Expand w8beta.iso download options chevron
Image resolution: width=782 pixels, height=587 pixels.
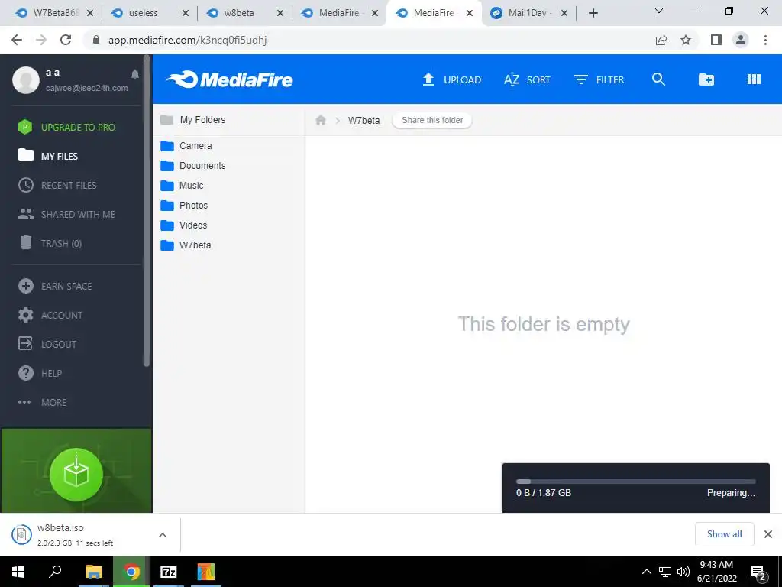[x=163, y=535]
